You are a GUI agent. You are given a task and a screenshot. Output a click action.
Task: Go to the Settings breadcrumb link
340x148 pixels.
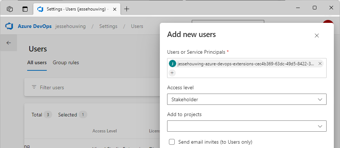(108, 26)
